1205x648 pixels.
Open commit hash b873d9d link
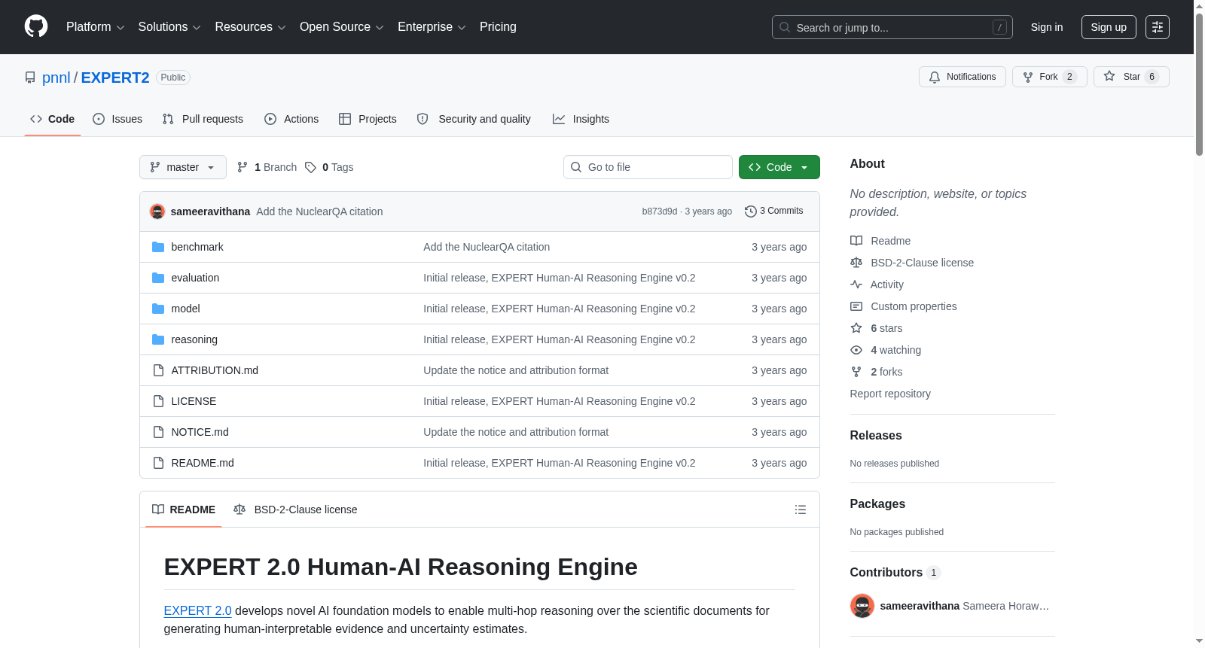(x=660, y=211)
